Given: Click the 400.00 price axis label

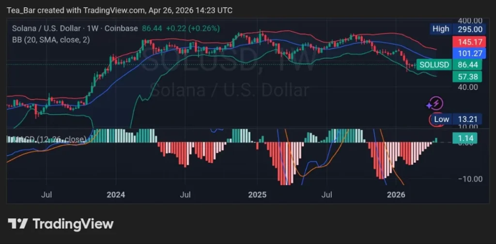Looking at the screenshot, I should point(470,21).
